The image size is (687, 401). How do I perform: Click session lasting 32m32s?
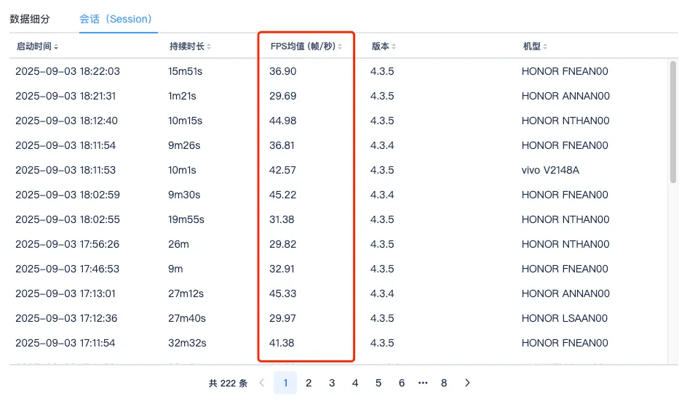[x=186, y=343]
